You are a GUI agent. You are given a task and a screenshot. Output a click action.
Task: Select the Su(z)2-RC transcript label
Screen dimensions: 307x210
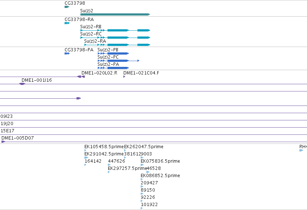pyautogui.click(x=91, y=34)
